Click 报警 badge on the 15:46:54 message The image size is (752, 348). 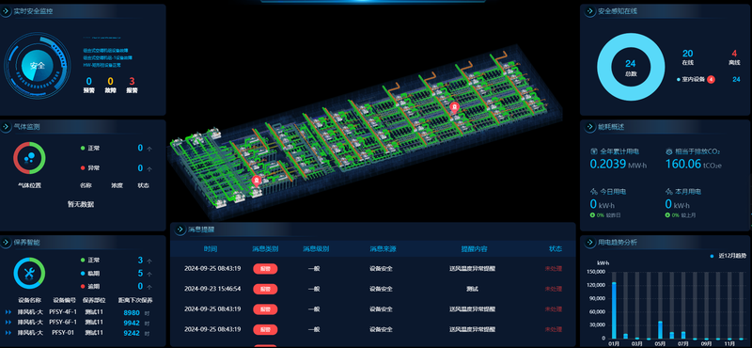pyautogui.click(x=265, y=289)
